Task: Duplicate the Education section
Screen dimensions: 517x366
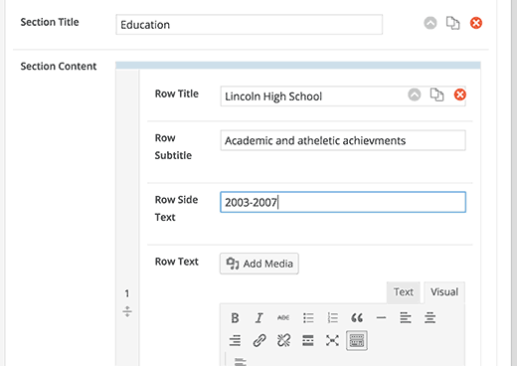Action: [x=452, y=23]
